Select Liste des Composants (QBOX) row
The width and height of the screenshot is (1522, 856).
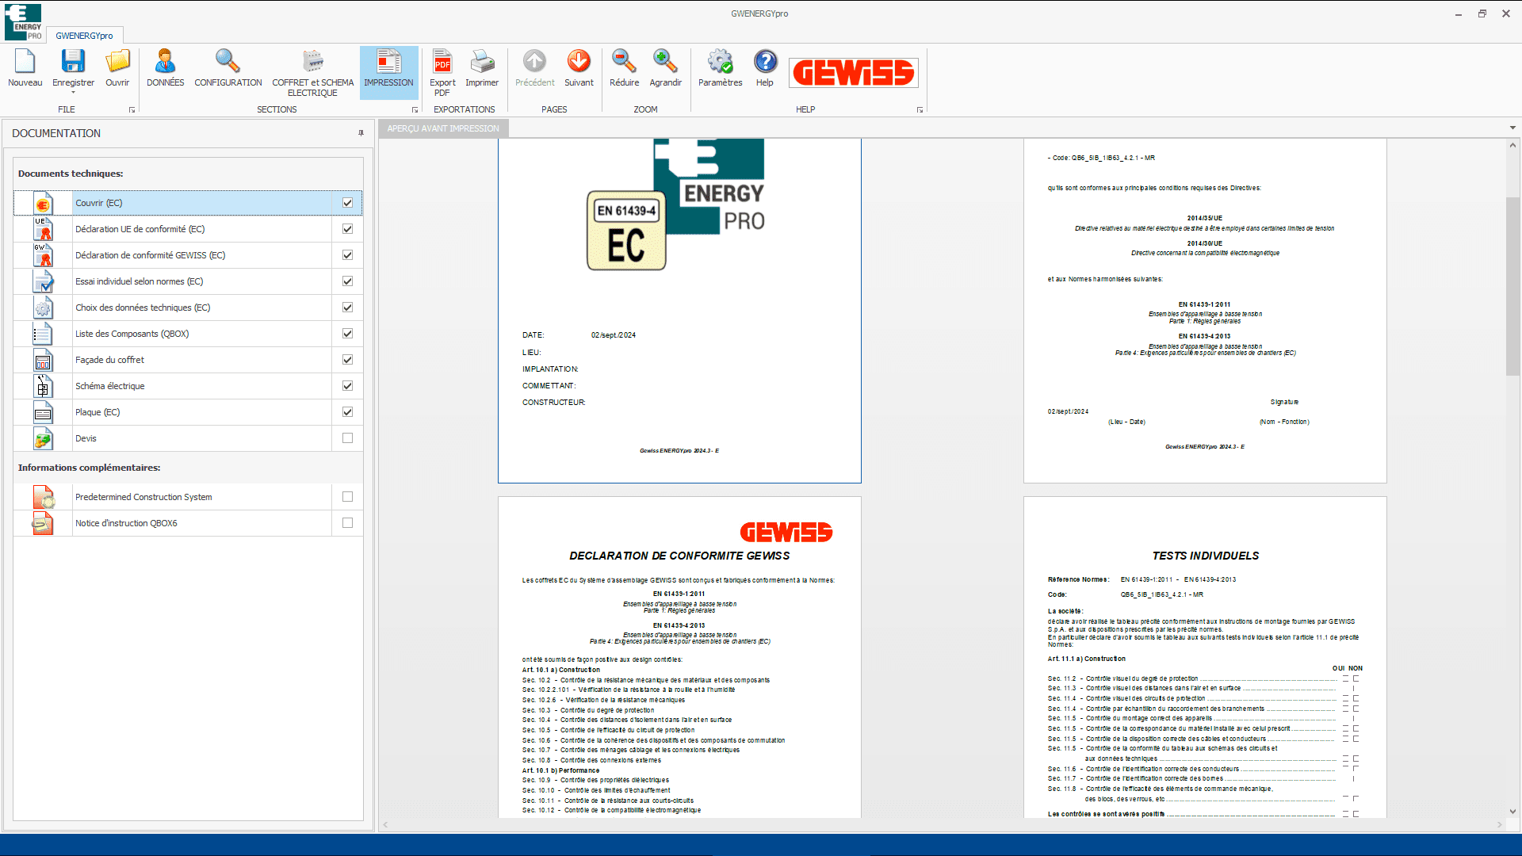click(x=188, y=334)
